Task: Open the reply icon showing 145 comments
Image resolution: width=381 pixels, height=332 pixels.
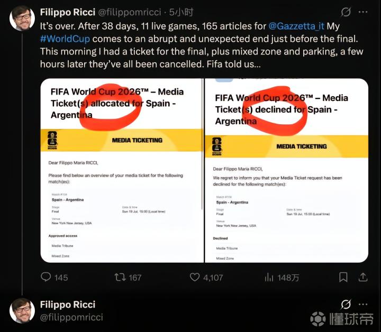Action: 46,277
